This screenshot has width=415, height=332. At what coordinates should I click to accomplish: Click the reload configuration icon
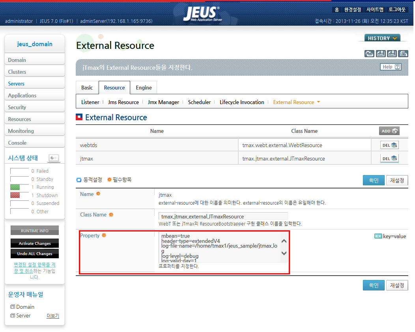[369, 54]
